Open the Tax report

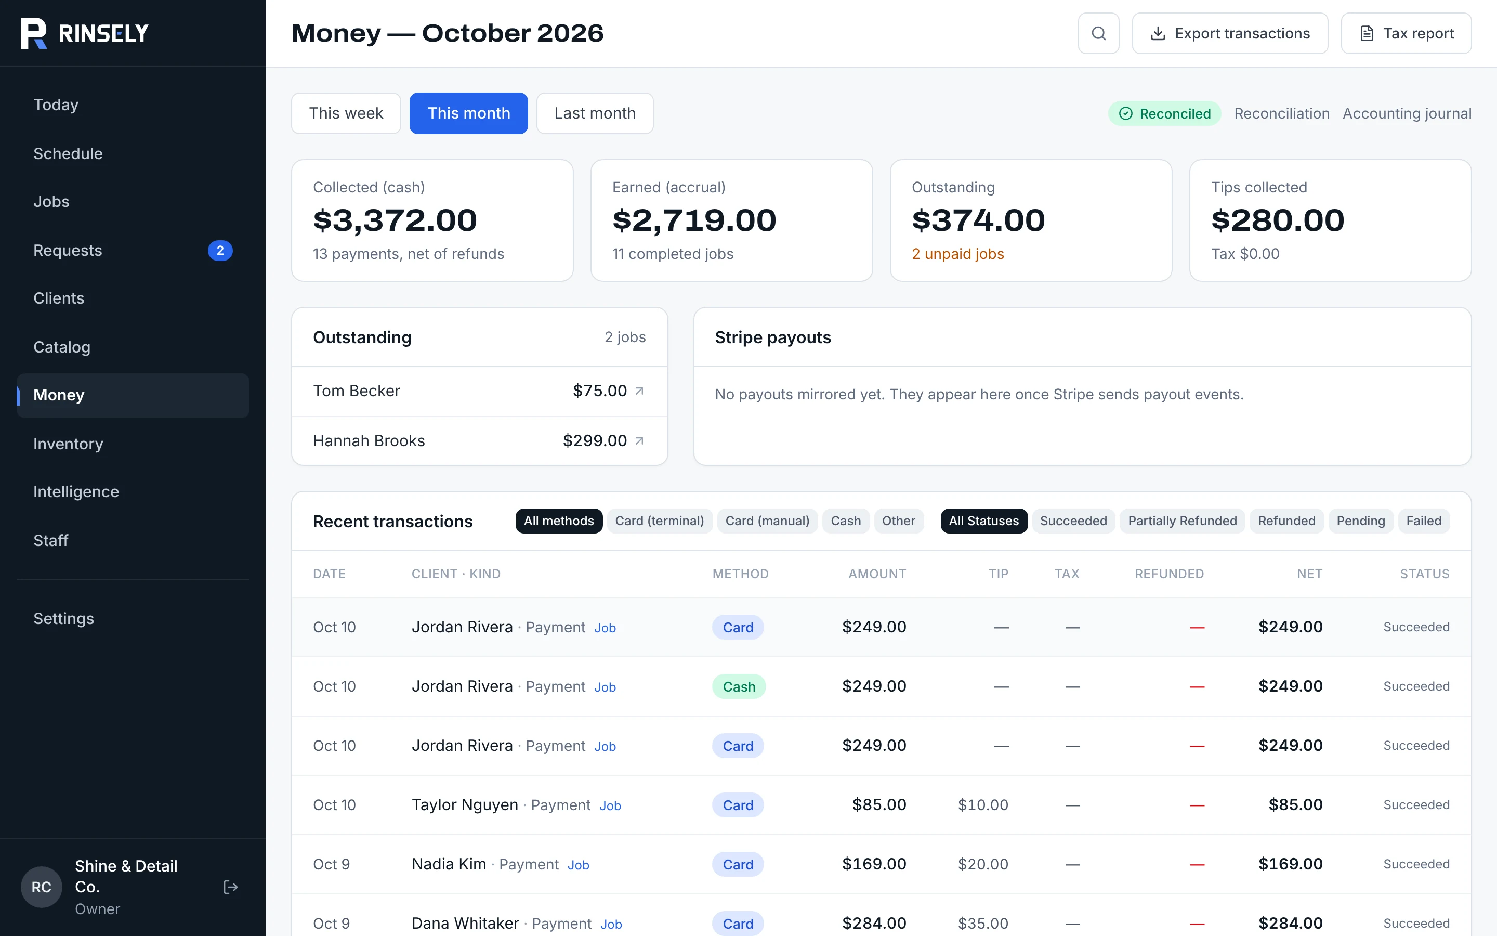[1406, 33]
